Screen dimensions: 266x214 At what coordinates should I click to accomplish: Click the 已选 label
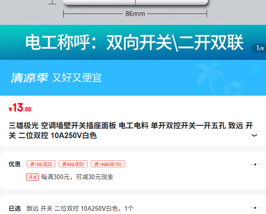tap(15, 208)
